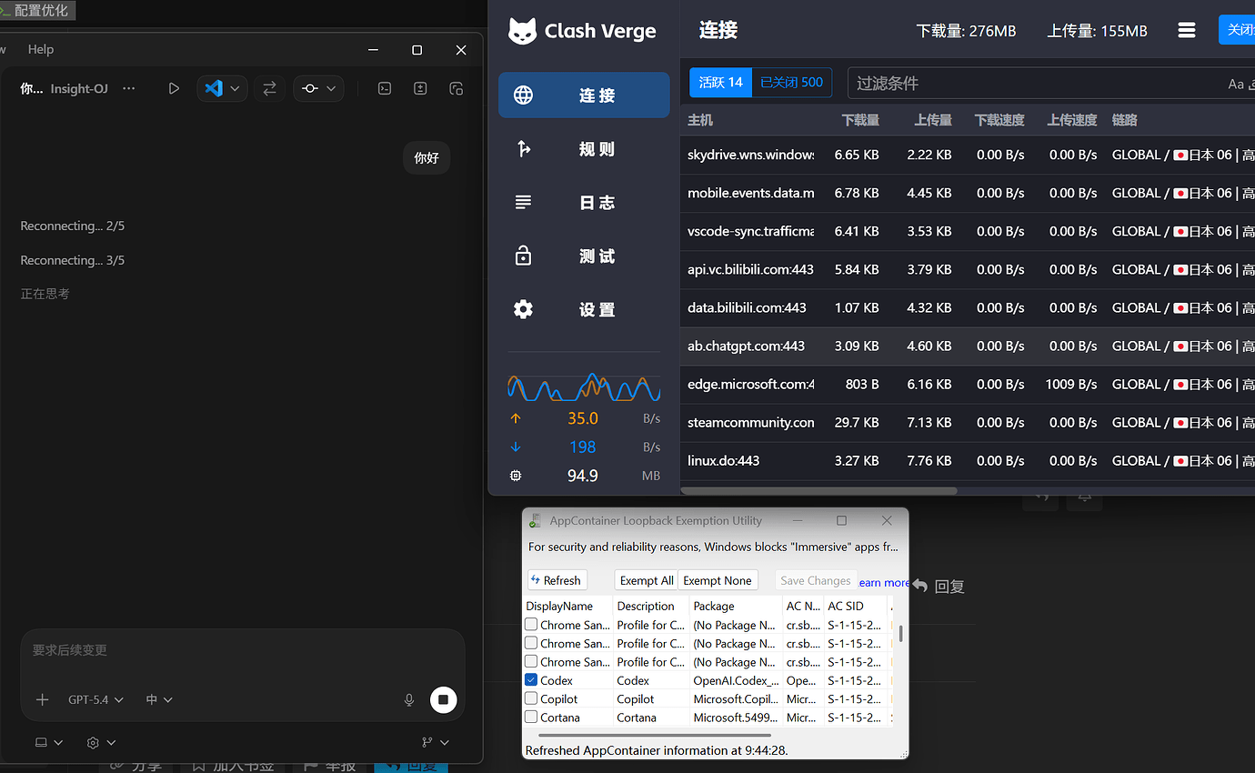Stop the response with the white stop button
This screenshot has width=1255, height=773.
coord(443,699)
